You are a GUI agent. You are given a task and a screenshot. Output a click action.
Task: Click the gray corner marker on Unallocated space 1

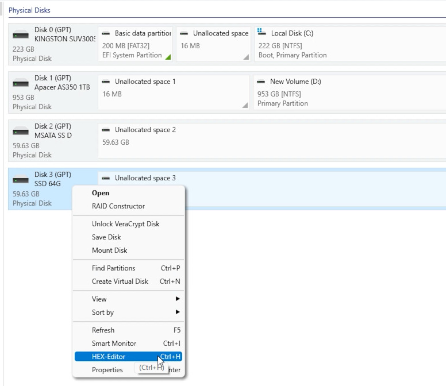[245, 105]
